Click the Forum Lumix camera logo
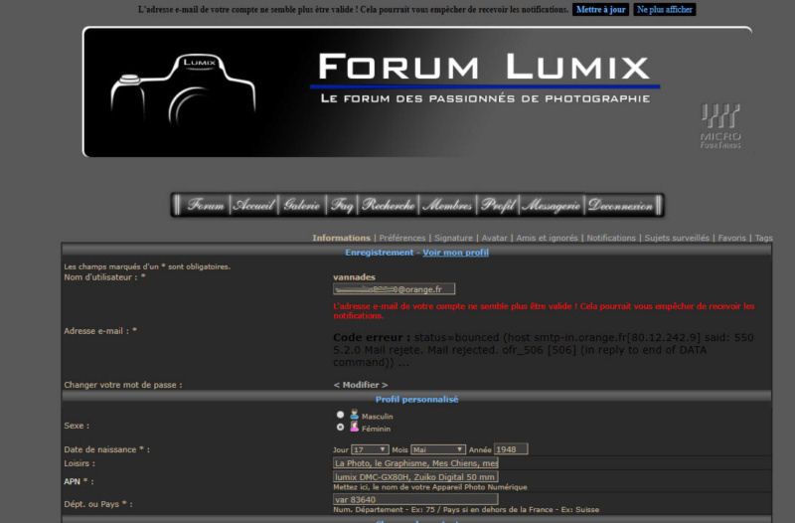 (x=183, y=91)
